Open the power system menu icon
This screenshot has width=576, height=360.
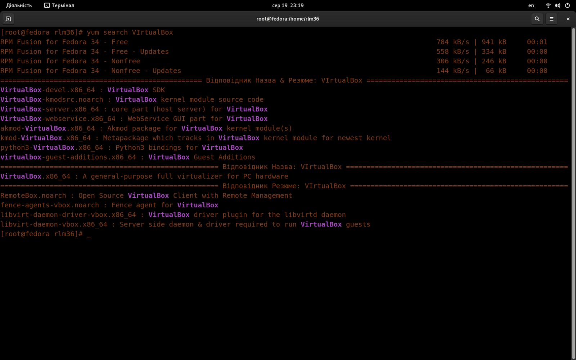pyautogui.click(x=567, y=5)
